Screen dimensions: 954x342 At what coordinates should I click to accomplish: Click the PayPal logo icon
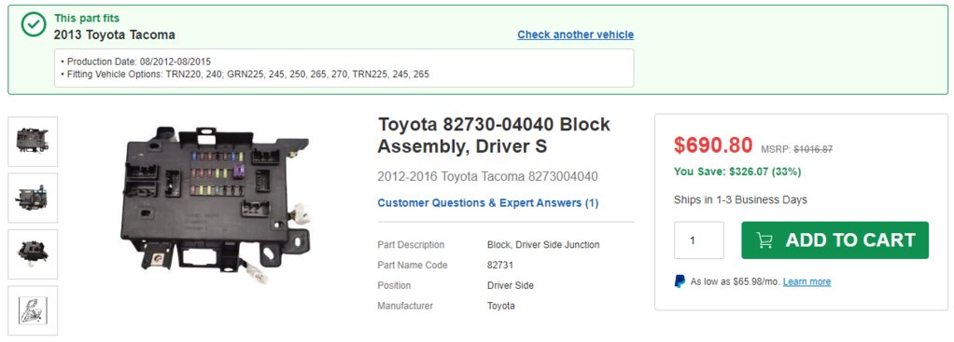[x=680, y=281]
